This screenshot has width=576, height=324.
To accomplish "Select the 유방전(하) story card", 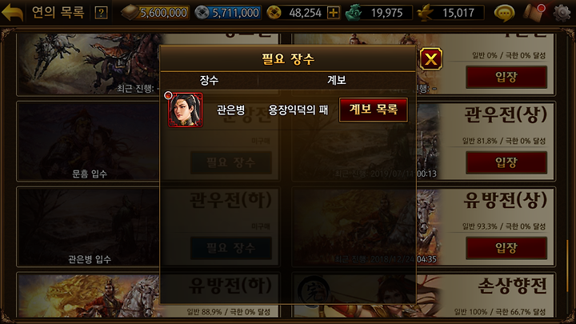I will (x=148, y=295).
